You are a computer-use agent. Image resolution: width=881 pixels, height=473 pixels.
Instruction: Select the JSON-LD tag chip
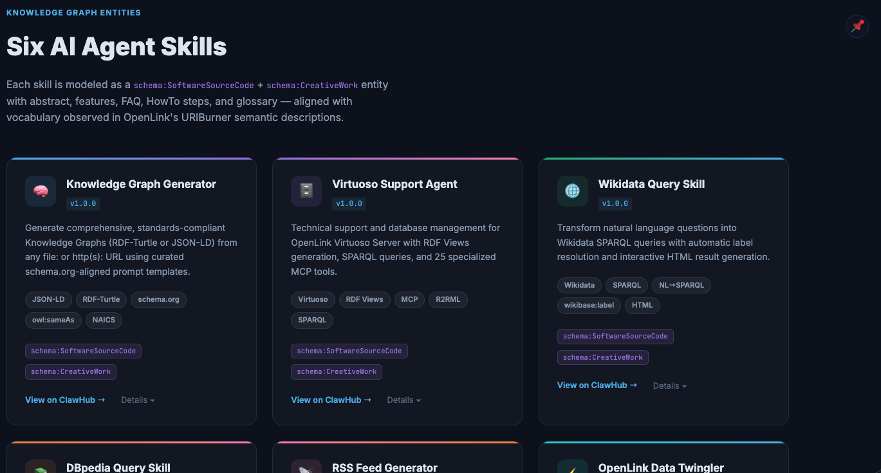(48, 299)
